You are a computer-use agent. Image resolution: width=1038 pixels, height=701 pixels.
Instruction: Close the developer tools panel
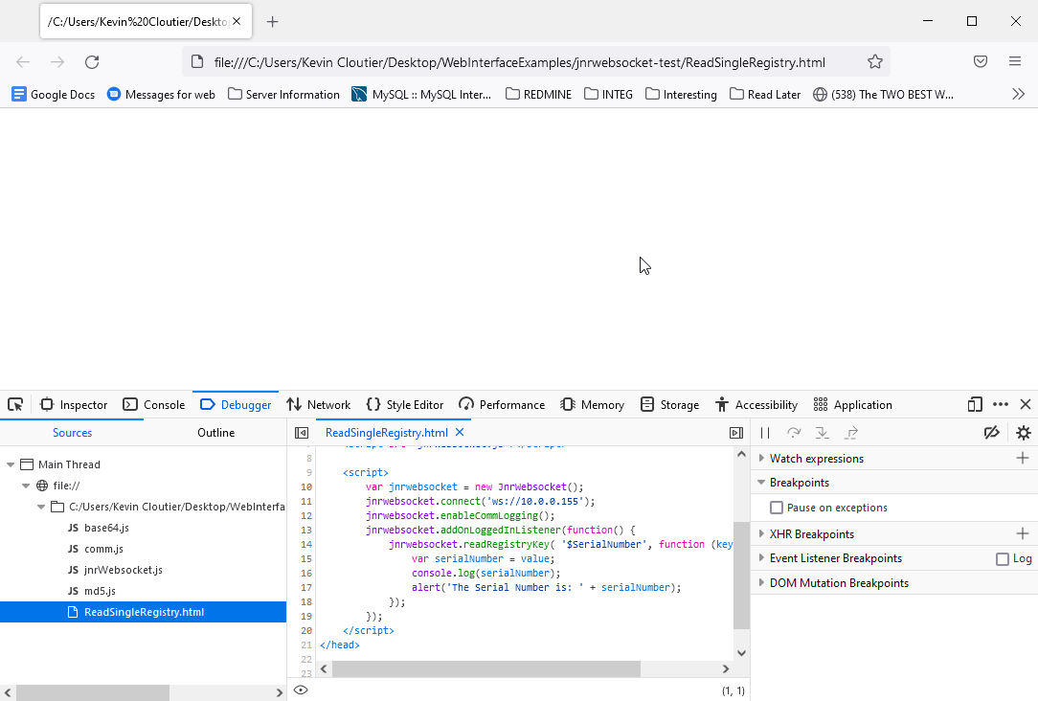(1026, 404)
